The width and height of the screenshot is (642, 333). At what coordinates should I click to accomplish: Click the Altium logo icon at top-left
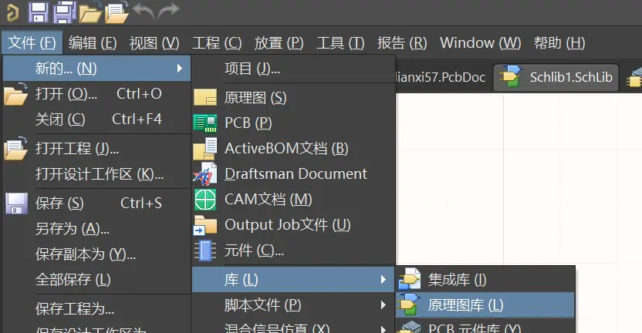(x=12, y=12)
